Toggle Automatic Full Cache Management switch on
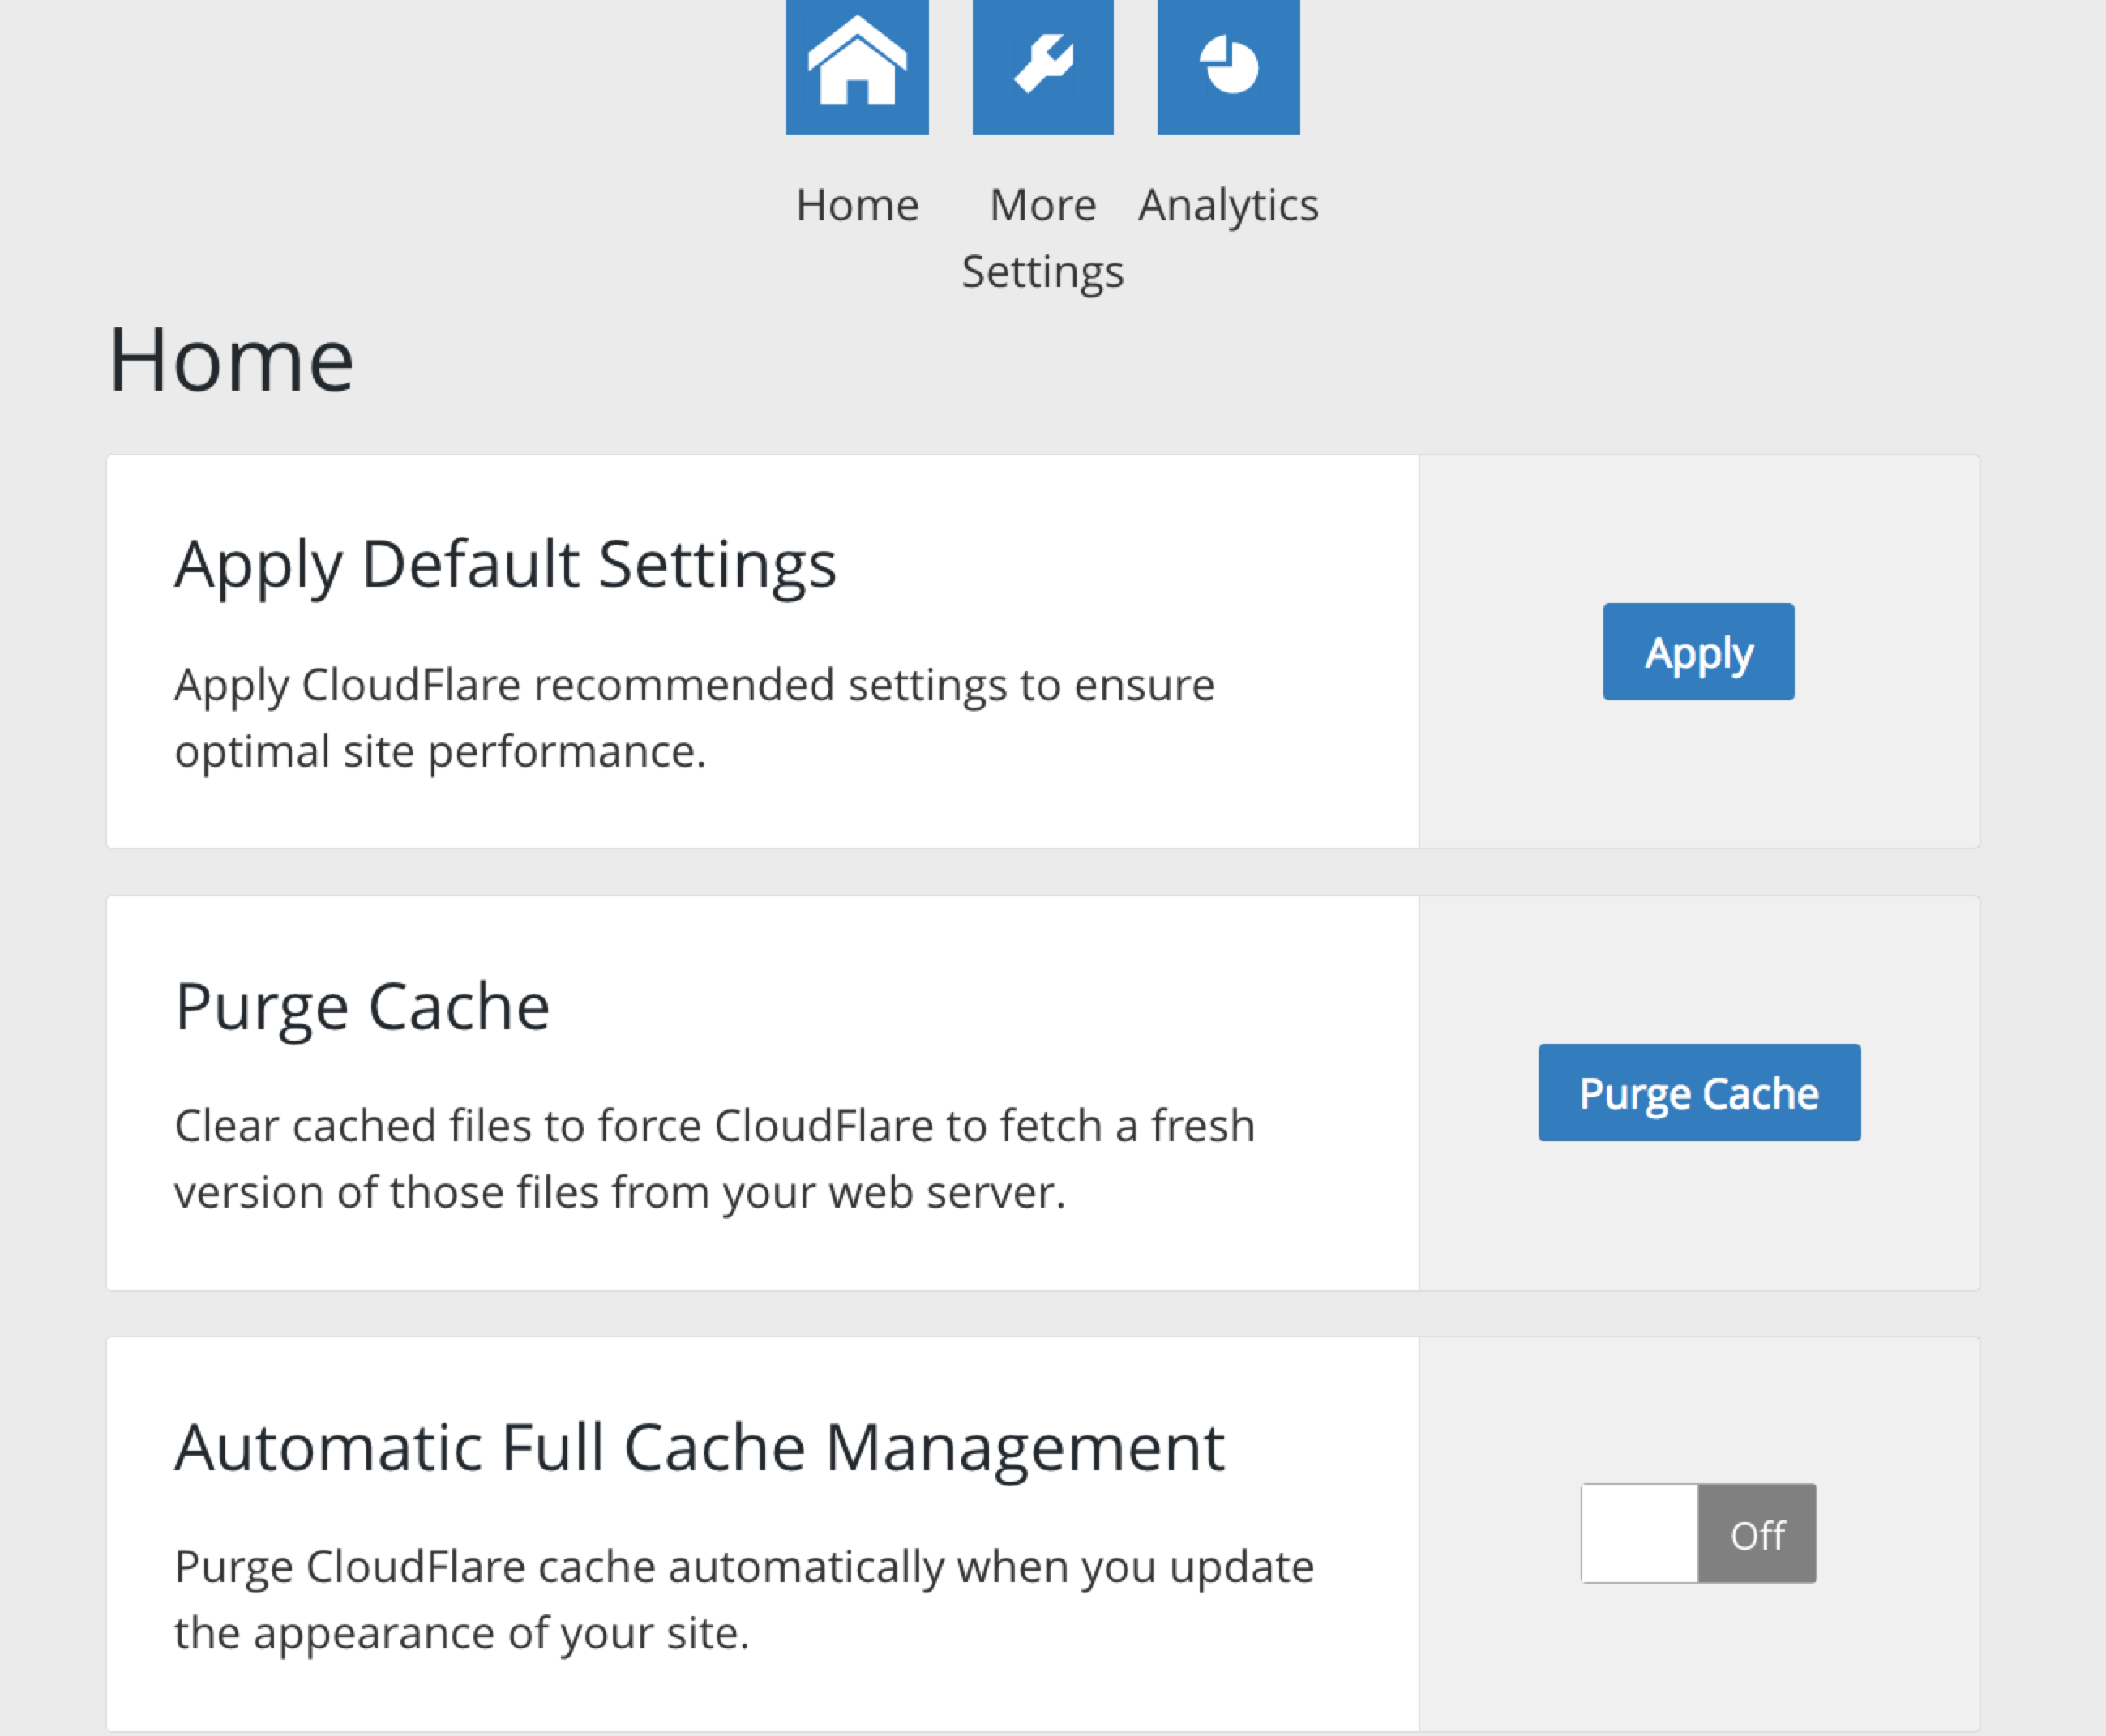Viewport: 2106px width, 1736px height. tap(1698, 1534)
